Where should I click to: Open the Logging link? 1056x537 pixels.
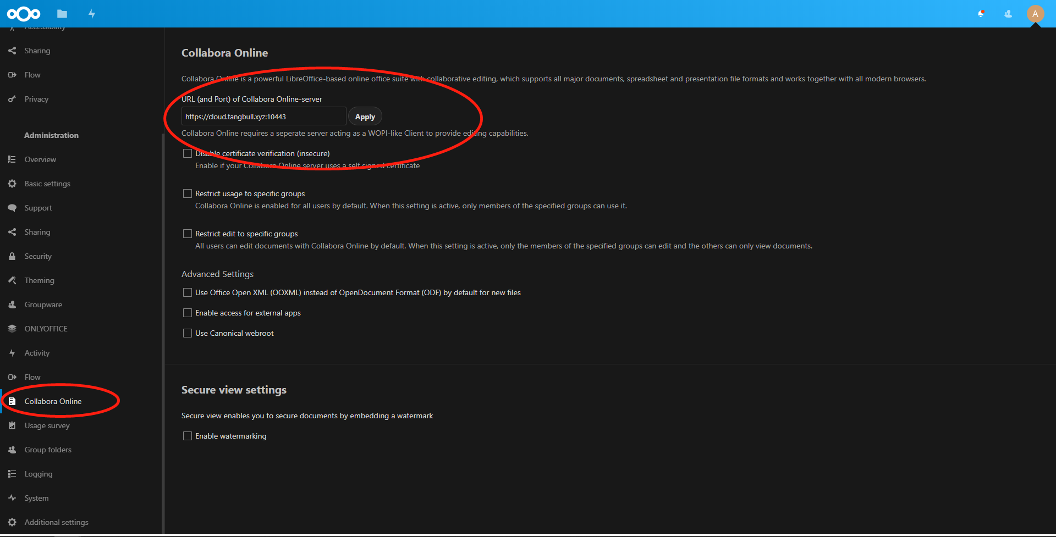point(38,474)
